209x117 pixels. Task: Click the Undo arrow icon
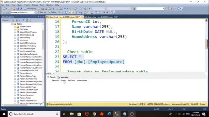(65, 9)
